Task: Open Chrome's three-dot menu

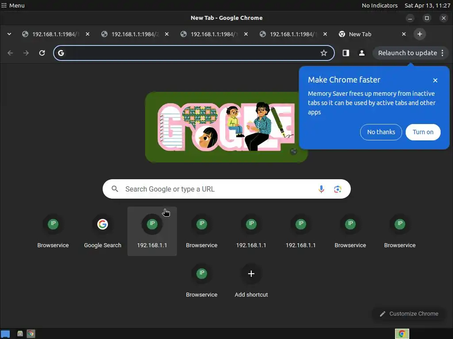Action: (442, 53)
